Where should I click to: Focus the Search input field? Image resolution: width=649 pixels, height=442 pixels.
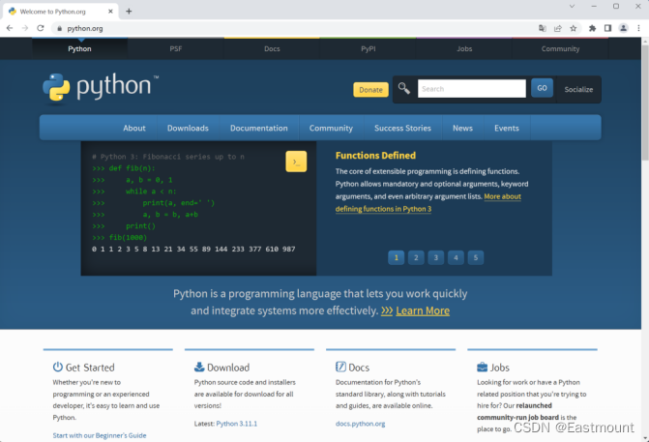472,89
